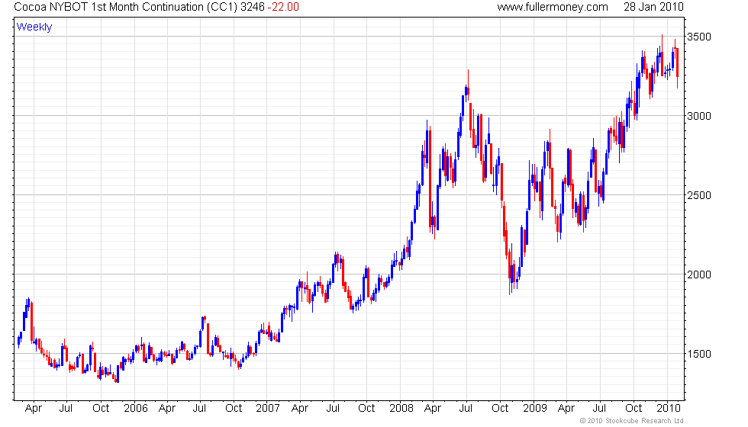
Task: Click the 3500 price axis label
Action: (699, 37)
